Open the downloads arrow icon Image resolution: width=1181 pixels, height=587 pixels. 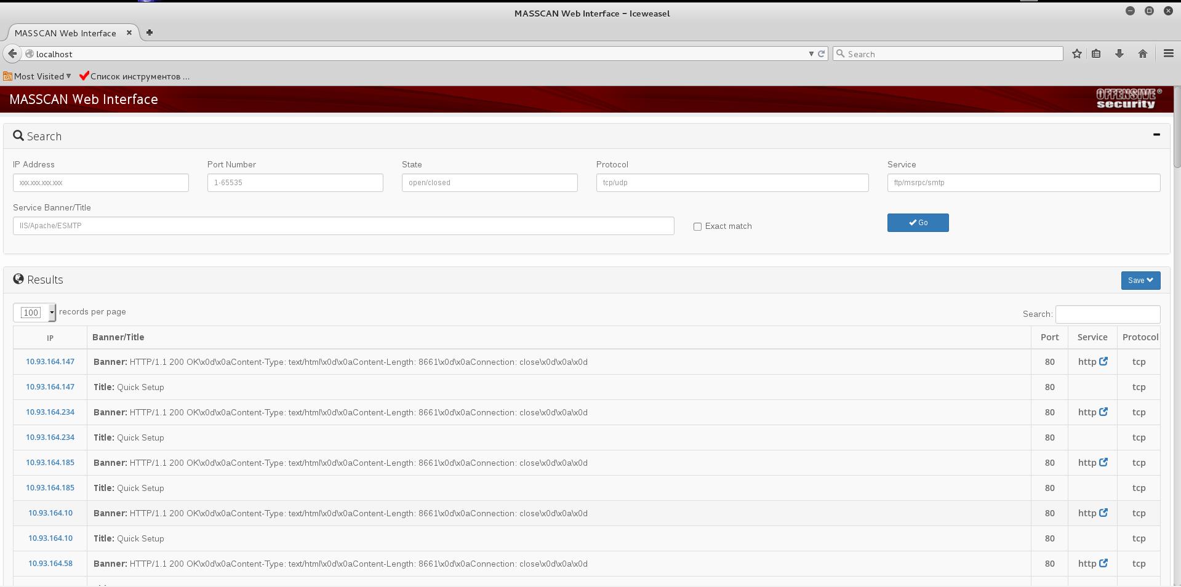pos(1119,54)
